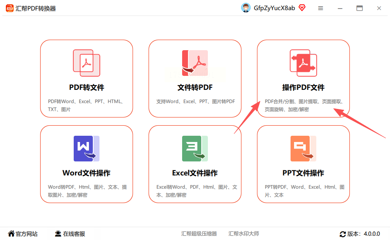Click the version refresh icon
This screenshot has height=240, width=390.
(343, 234)
